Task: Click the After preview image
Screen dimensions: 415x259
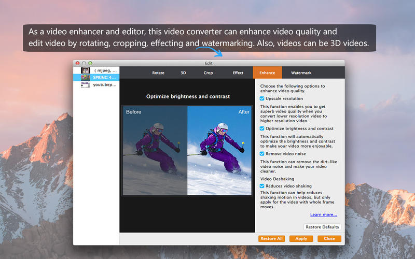Action: point(219,151)
